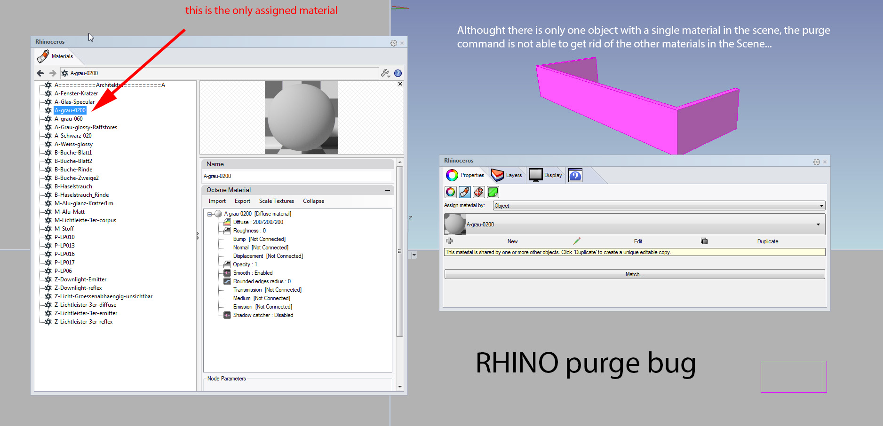This screenshot has width=883, height=426.
Task: Select material A-Grau-glossy-Raffstores
Action: 86,127
